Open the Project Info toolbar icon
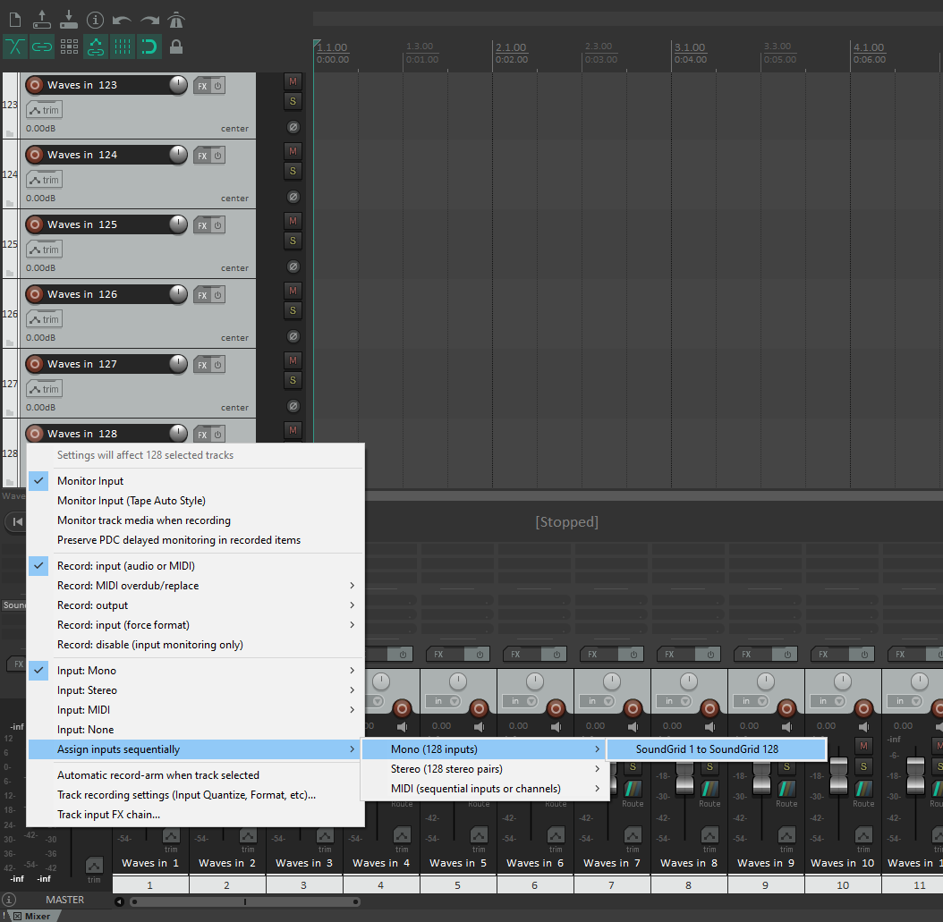The height and width of the screenshot is (922, 943). tap(96, 20)
